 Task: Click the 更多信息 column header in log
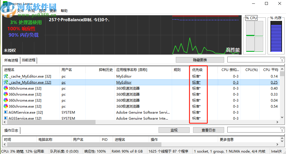tap(249, 139)
